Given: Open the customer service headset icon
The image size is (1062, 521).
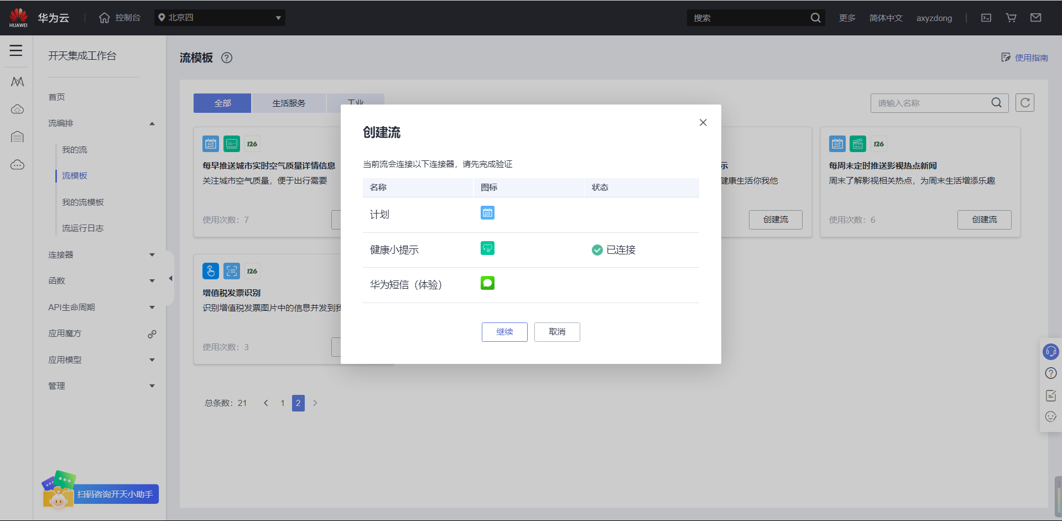Looking at the screenshot, I should (x=1051, y=352).
